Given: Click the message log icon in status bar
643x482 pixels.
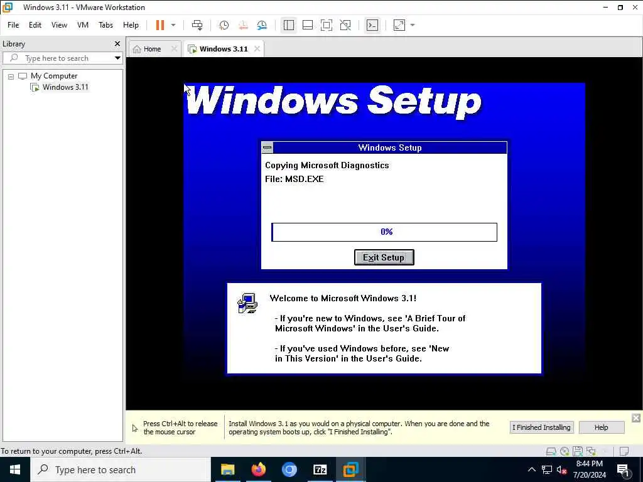Looking at the screenshot, I should tap(624, 451).
